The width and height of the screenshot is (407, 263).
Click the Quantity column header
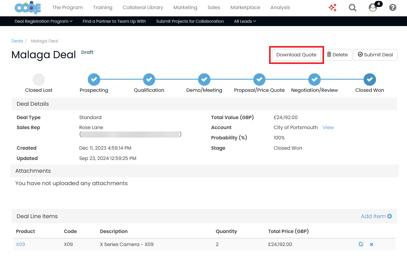(226, 231)
